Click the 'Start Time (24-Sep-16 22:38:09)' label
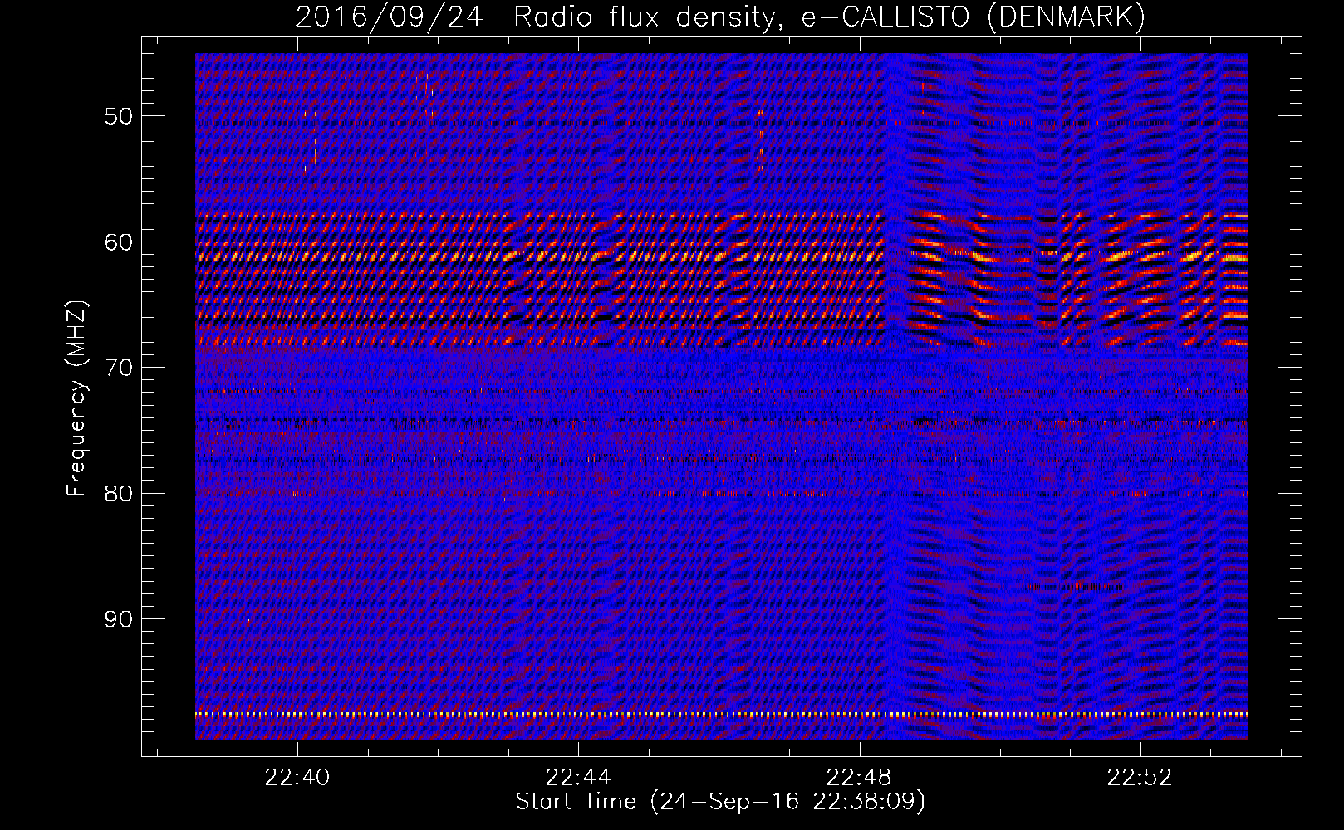The width and height of the screenshot is (1344, 830). click(x=720, y=802)
